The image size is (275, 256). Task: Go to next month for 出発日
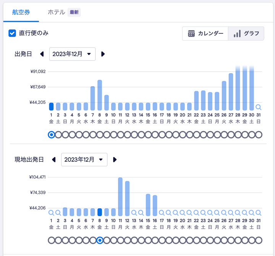tap(103, 54)
